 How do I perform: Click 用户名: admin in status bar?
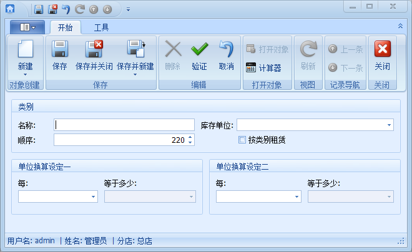[x=31, y=241]
